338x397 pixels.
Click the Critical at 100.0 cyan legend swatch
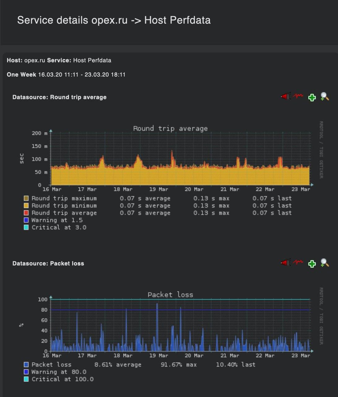[x=26, y=379]
